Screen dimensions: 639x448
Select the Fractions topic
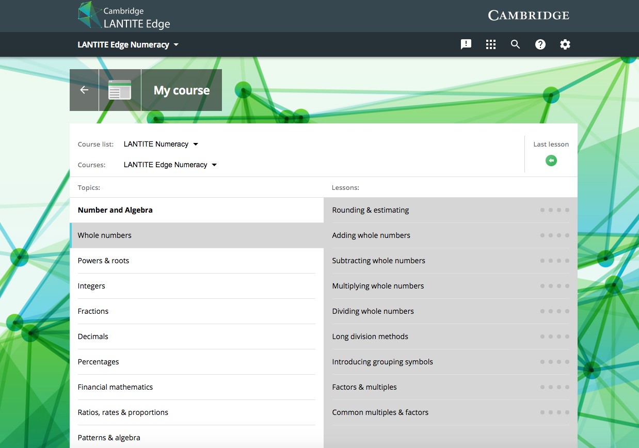click(197, 311)
